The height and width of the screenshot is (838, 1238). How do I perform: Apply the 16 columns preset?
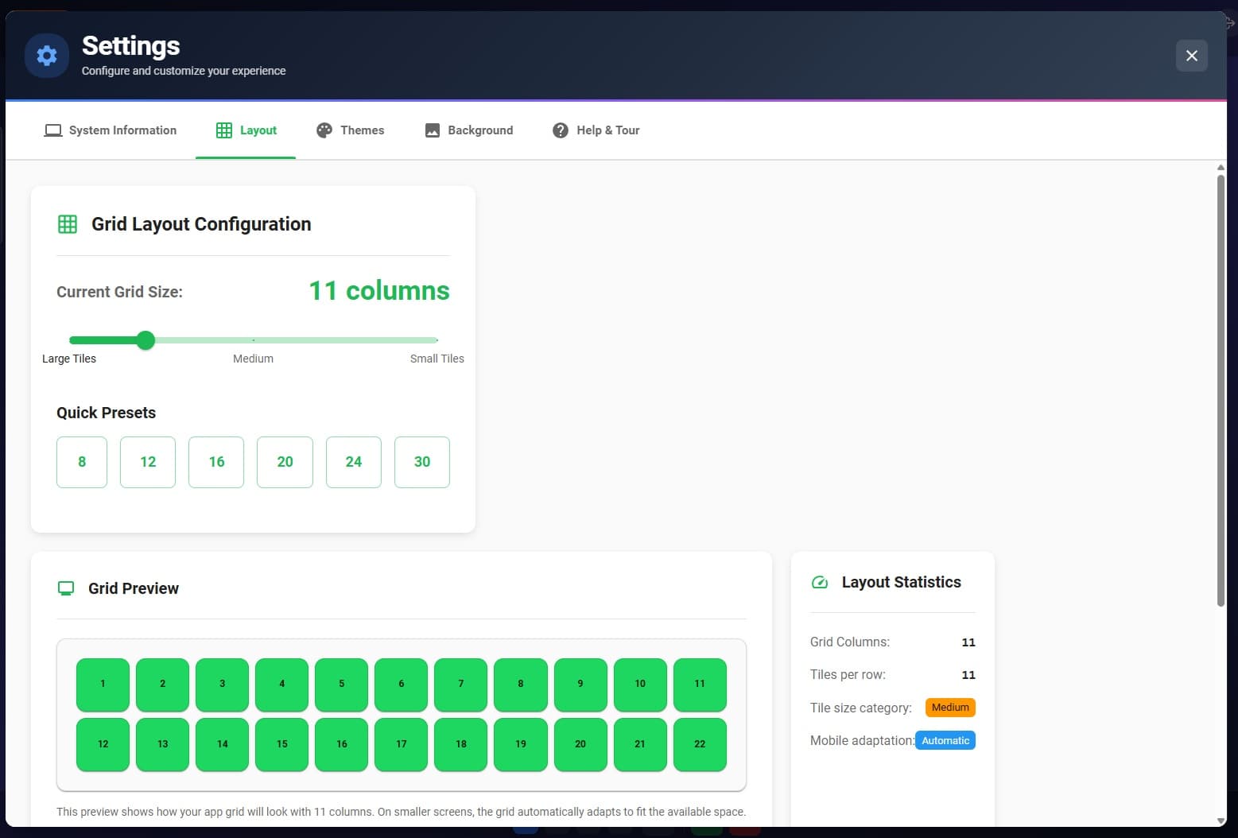point(215,462)
